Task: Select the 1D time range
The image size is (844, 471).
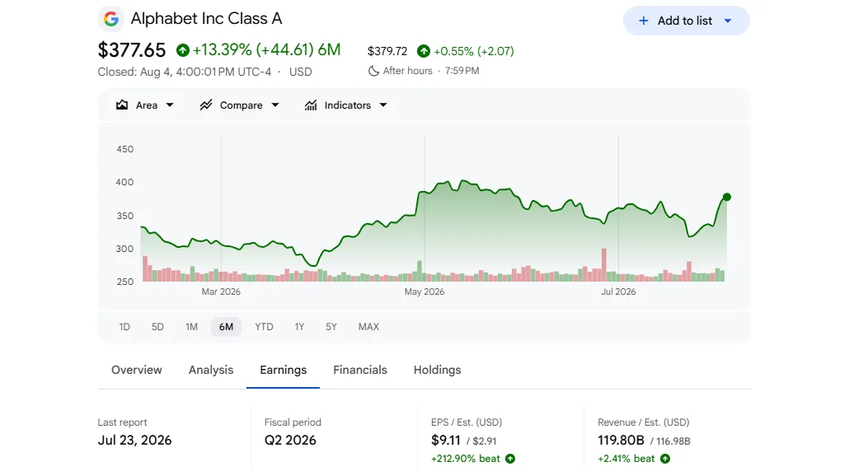Action: 124,327
